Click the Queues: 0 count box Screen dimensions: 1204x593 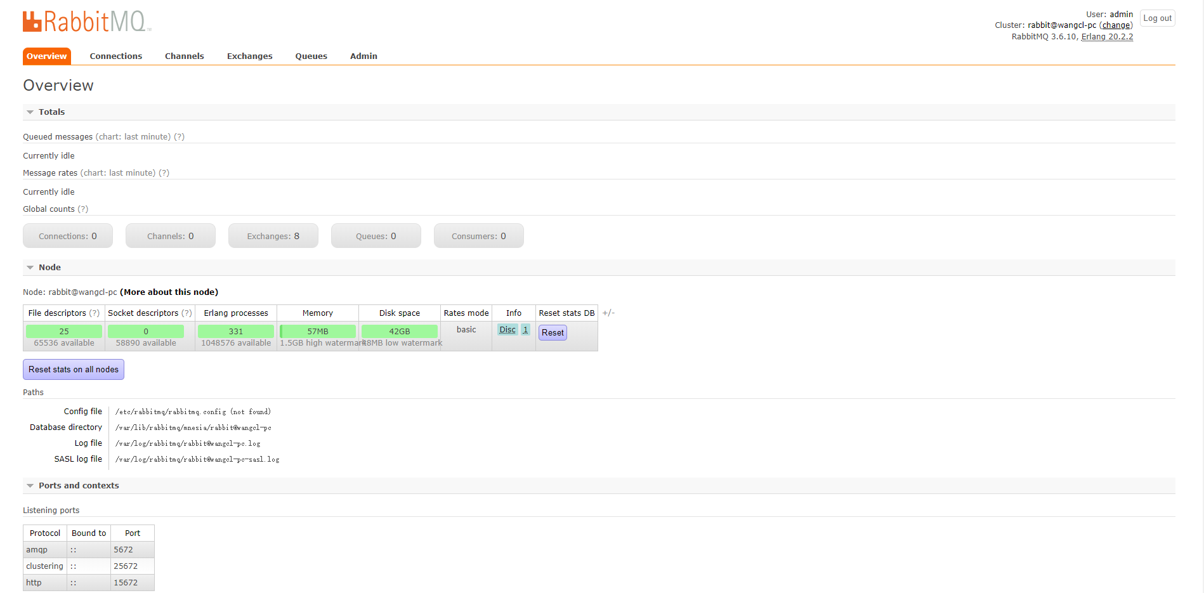pos(376,236)
